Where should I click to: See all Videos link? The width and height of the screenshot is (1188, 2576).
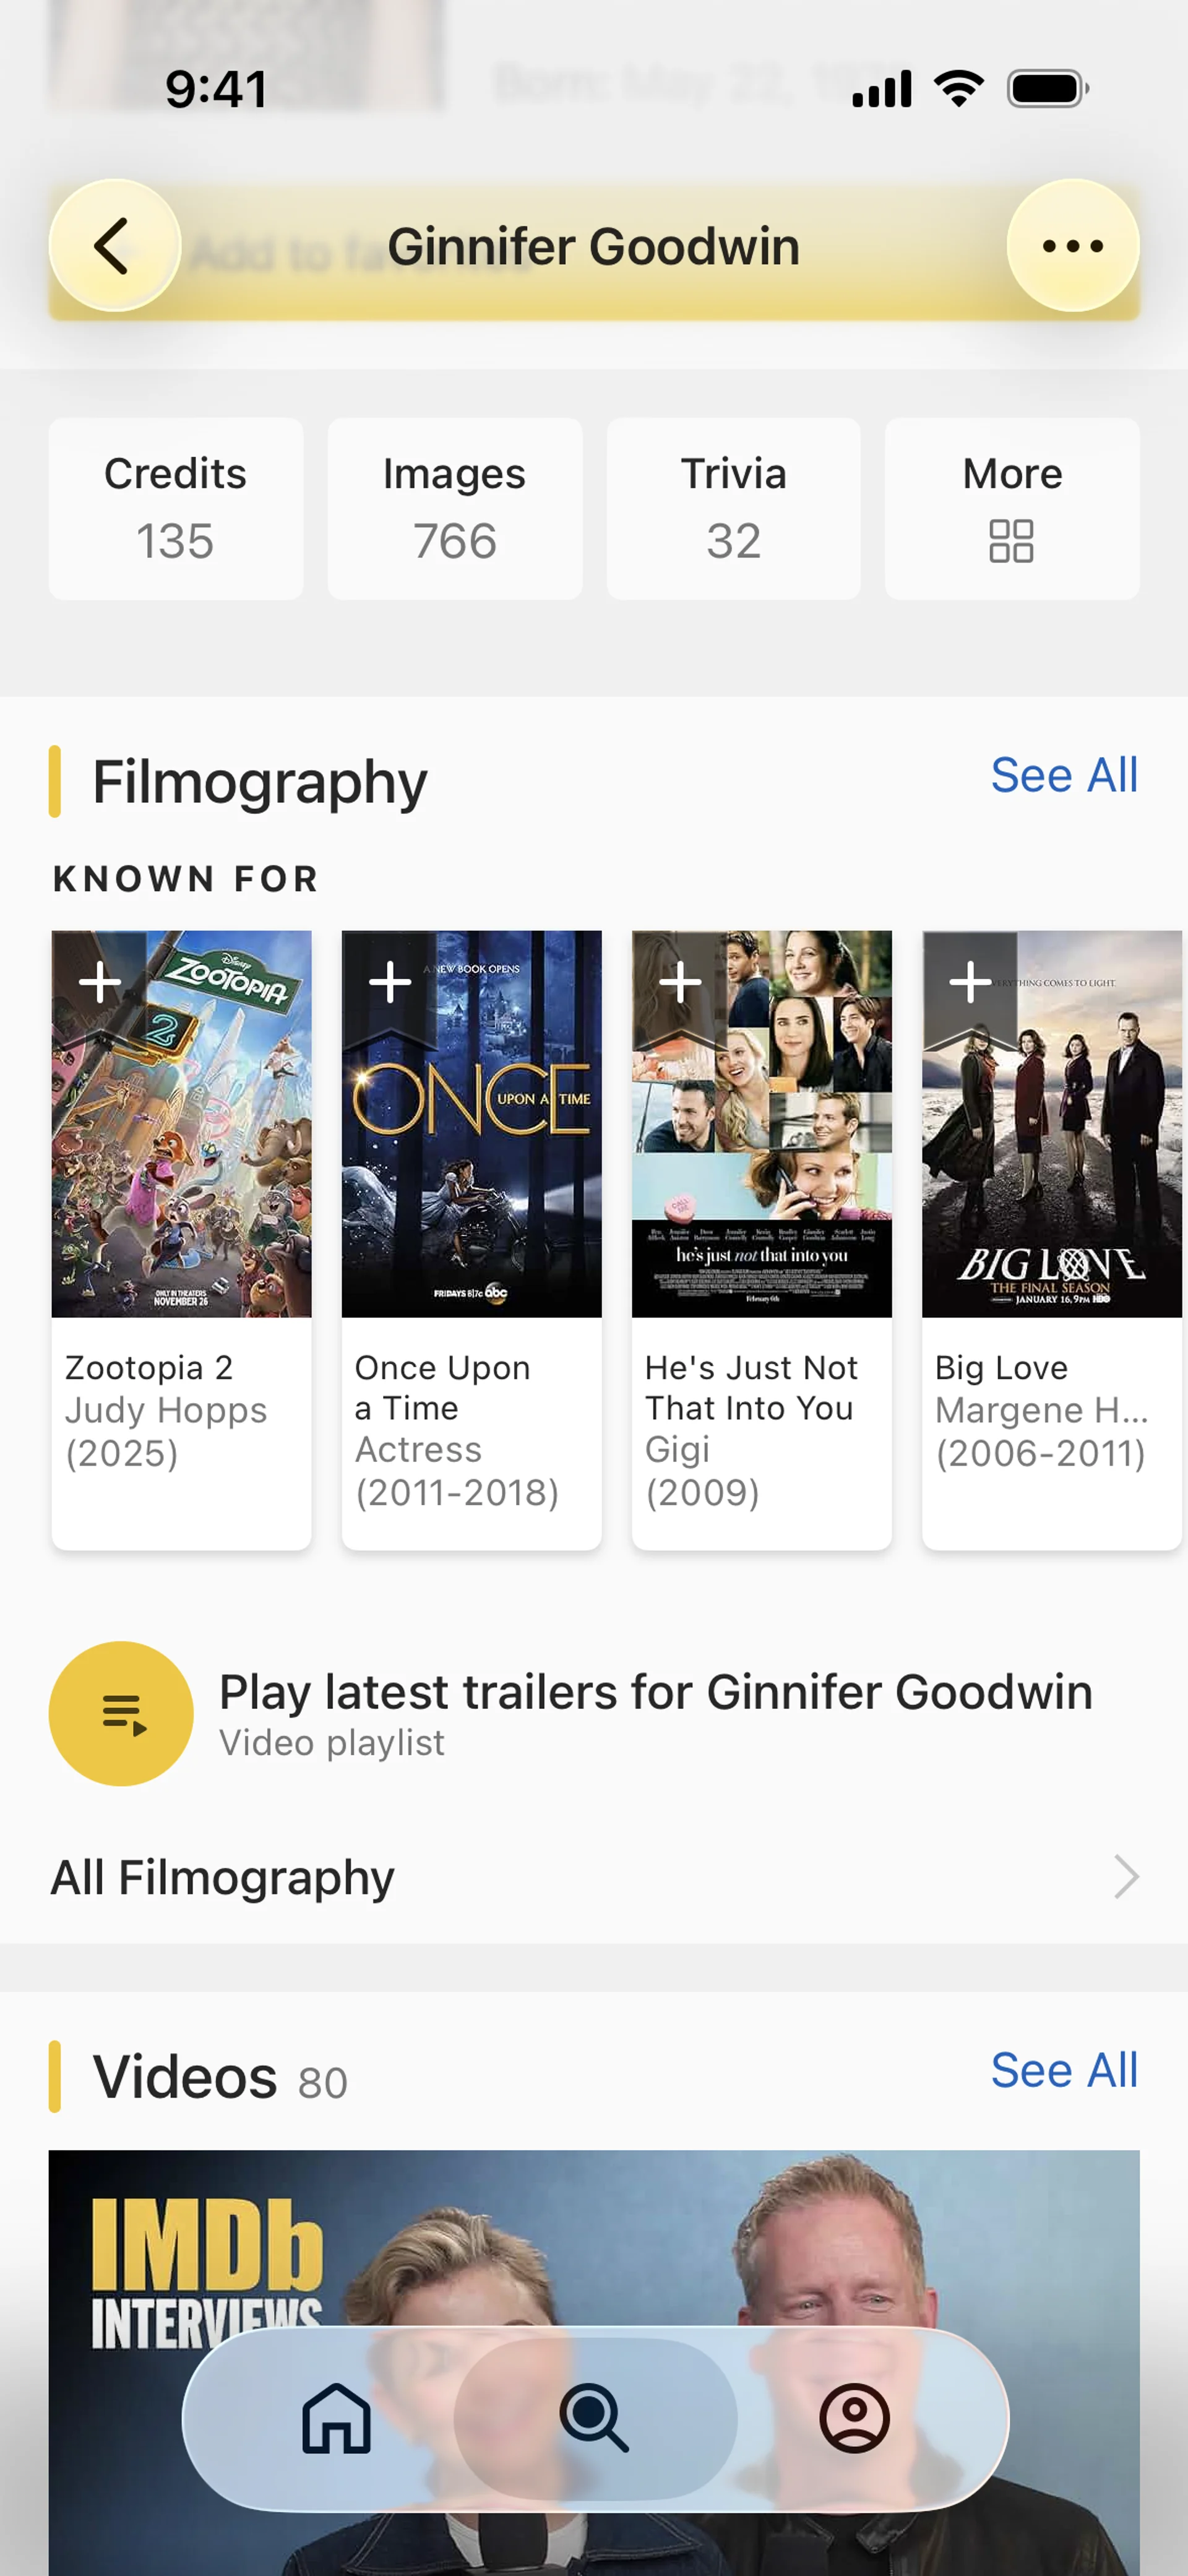pyautogui.click(x=1063, y=2070)
